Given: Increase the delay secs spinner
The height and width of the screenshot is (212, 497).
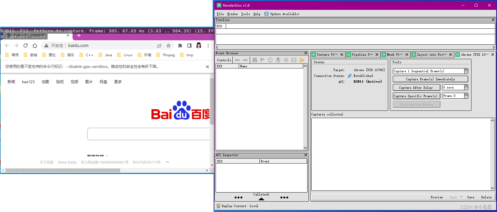Looking at the screenshot, I should tap(466, 86).
